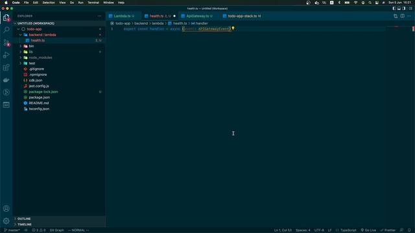Open the Manage gear icon
The width and height of the screenshot is (415, 233).
click(x=6, y=221)
